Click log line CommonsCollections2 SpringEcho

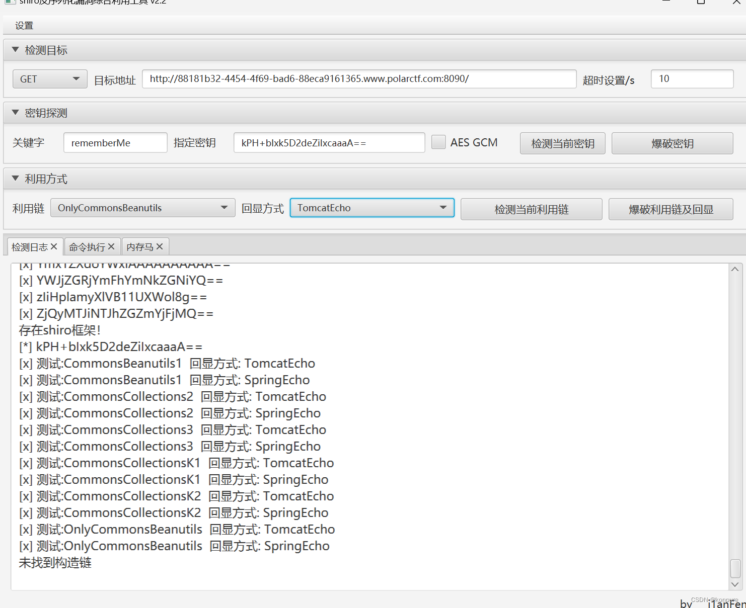[170, 413]
